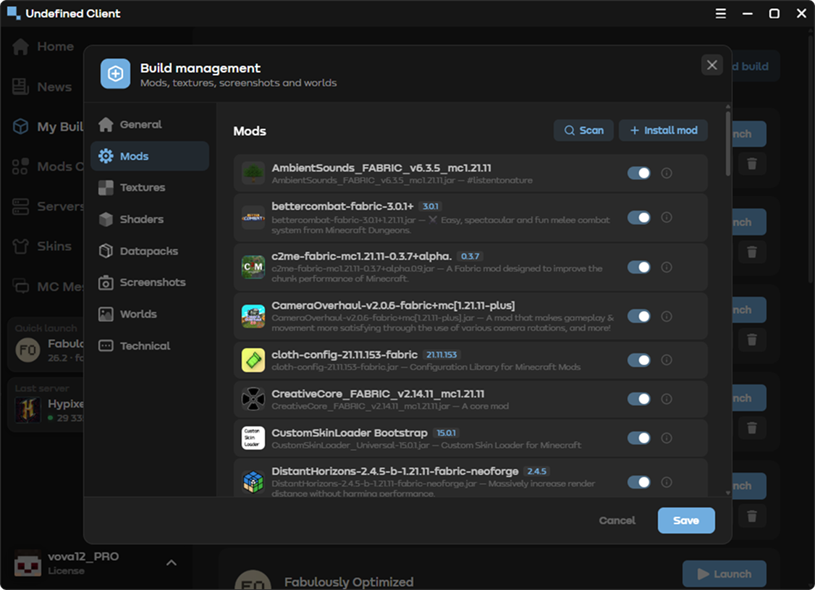Select the Mods tab in Build management
Screen dimensions: 815x590
[150, 156]
